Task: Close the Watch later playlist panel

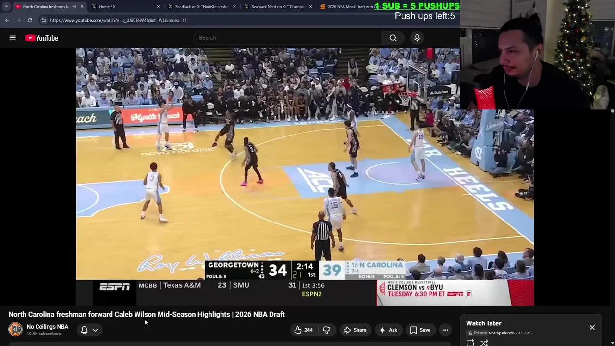Action: coord(592,328)
